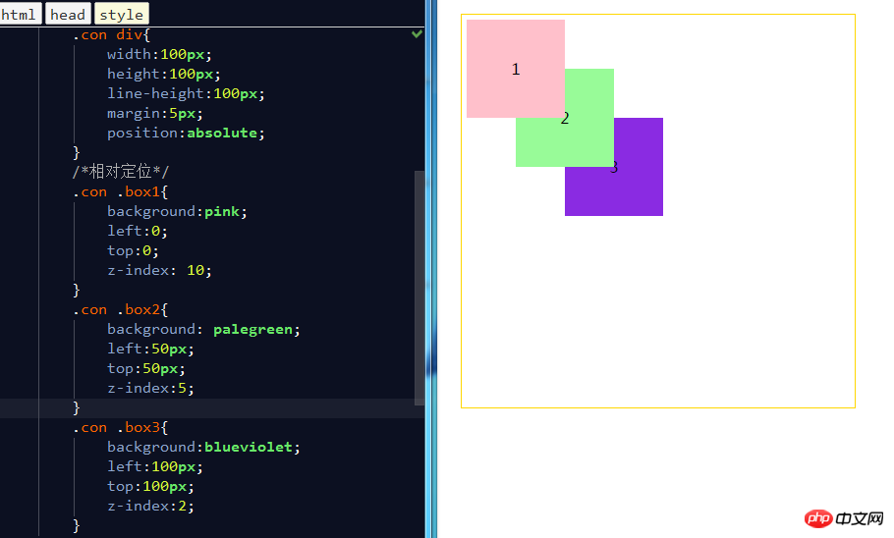Click the 'position:absolute;' code line

coord(186,133)
